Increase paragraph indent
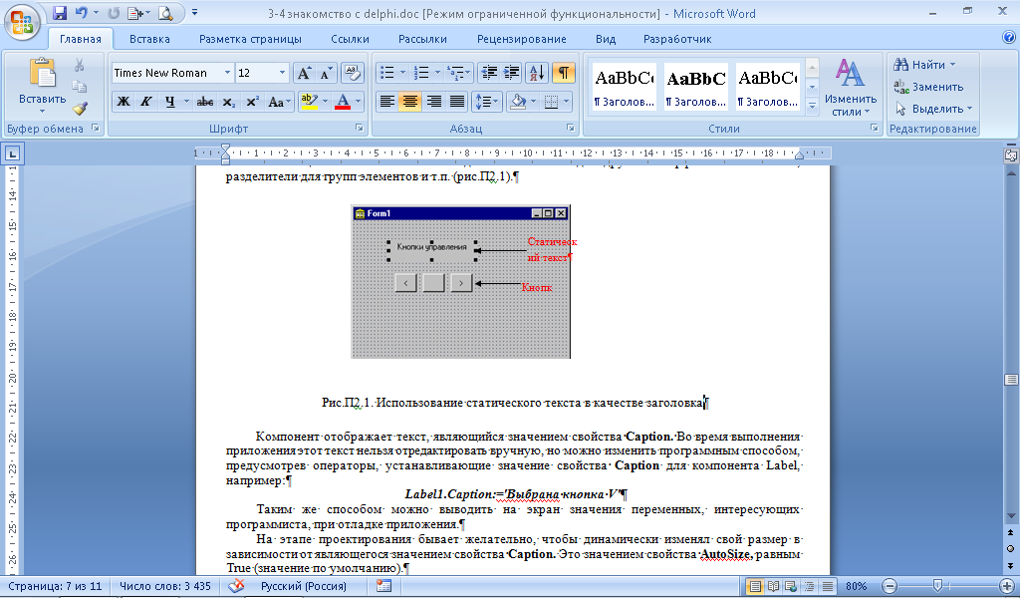 click(511, 73)
